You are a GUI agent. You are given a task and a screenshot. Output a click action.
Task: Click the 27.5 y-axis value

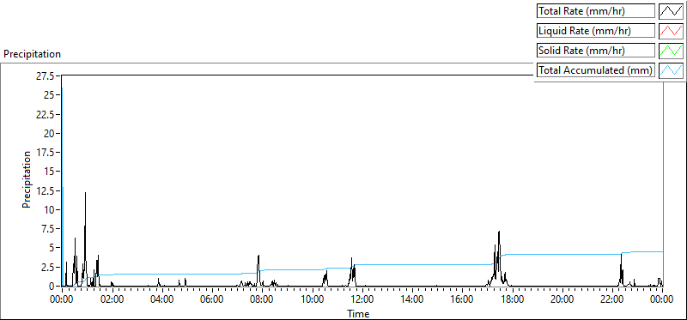click(46, 76)
